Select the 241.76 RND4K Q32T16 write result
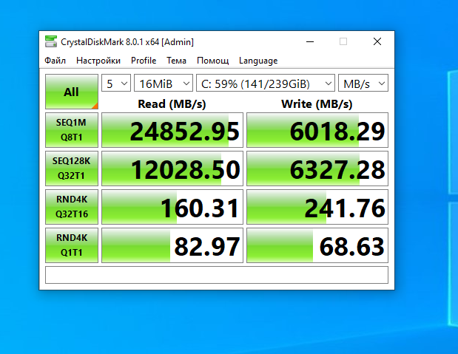This screenshot has height=354, width=458. point(317,207)
